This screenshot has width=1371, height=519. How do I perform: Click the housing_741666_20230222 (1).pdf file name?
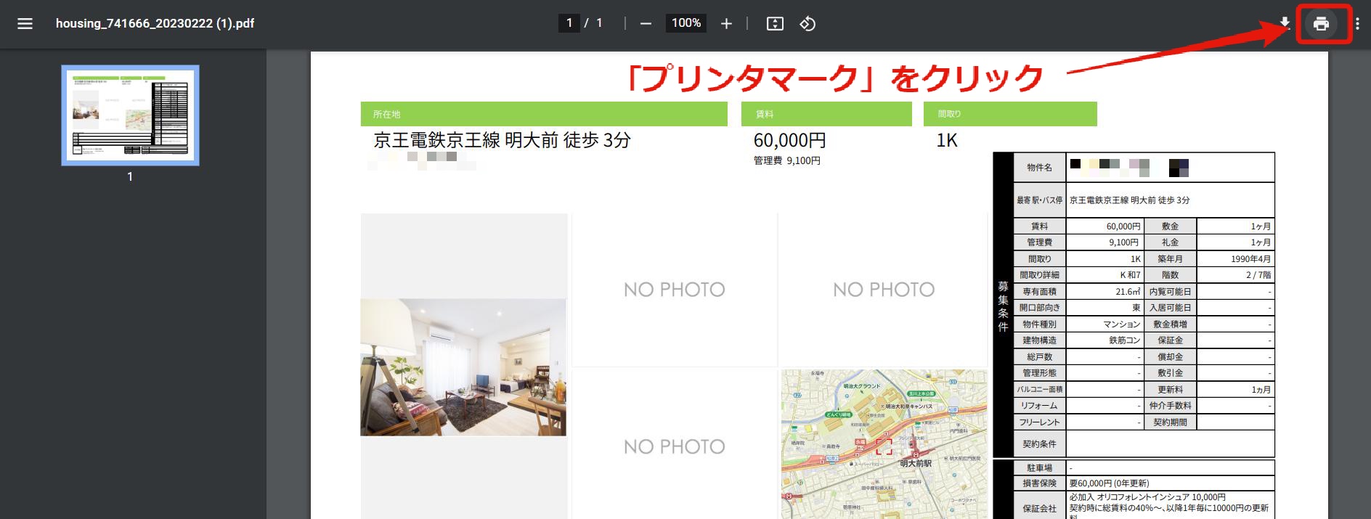pyautogui.click(x=155, y=23)
